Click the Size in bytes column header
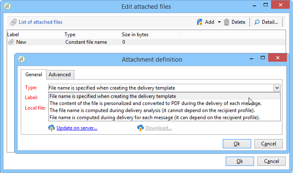This screenshot has width=306, height=185. click(135, 35)
